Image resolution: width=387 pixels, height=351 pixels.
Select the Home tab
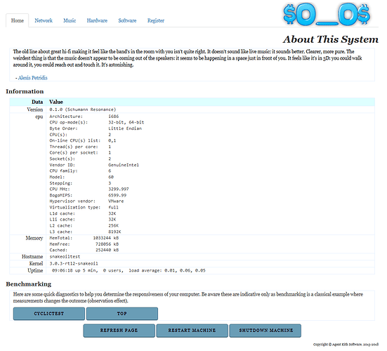18,20
